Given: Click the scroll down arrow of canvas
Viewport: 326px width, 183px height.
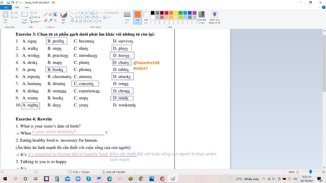Looking at the screenshot, I should [x=324, y=167].
